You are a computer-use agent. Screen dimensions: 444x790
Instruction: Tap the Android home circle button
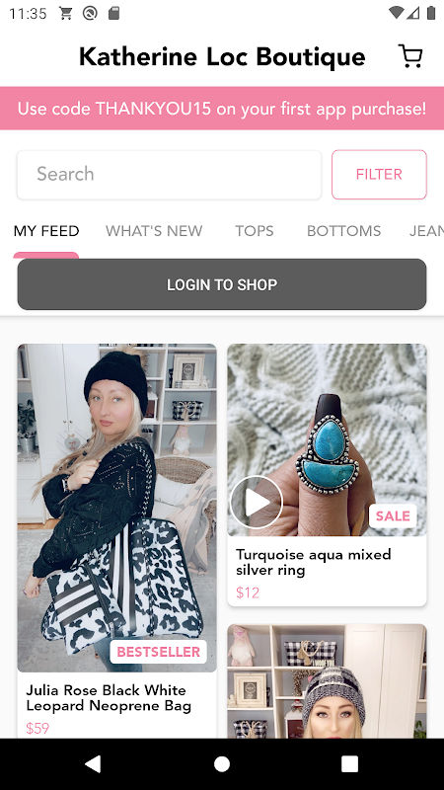click(222, 763)
